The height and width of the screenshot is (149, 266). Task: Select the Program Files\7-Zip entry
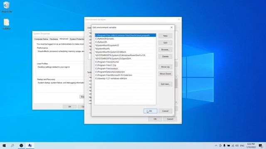coord(125,65)
